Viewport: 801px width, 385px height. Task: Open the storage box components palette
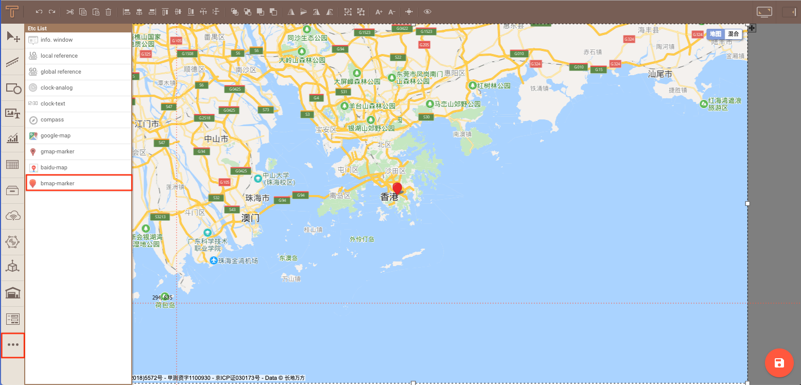(13, 190)
